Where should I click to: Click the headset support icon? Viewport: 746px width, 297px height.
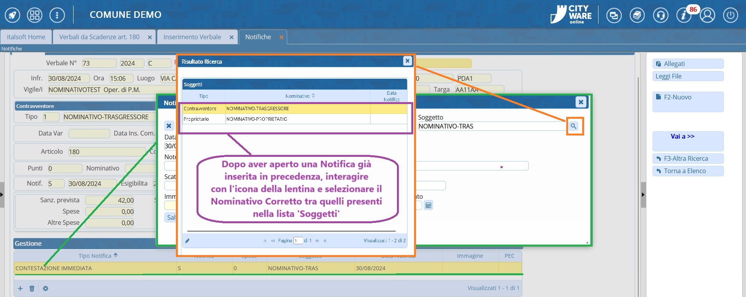(x=660, y=16)
